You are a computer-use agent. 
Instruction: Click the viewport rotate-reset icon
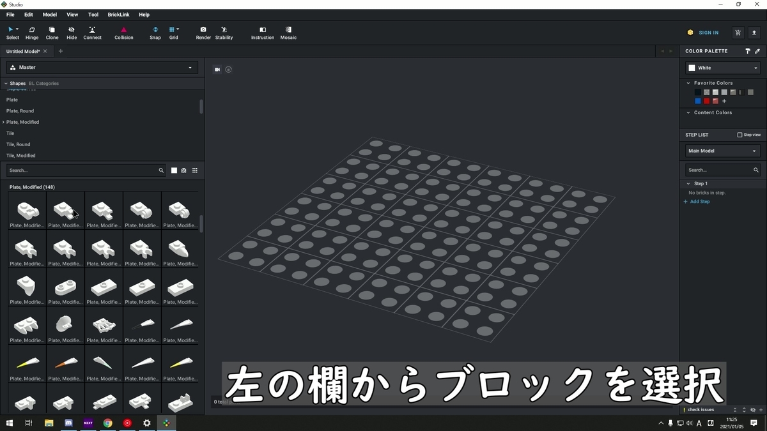point(229,70)
